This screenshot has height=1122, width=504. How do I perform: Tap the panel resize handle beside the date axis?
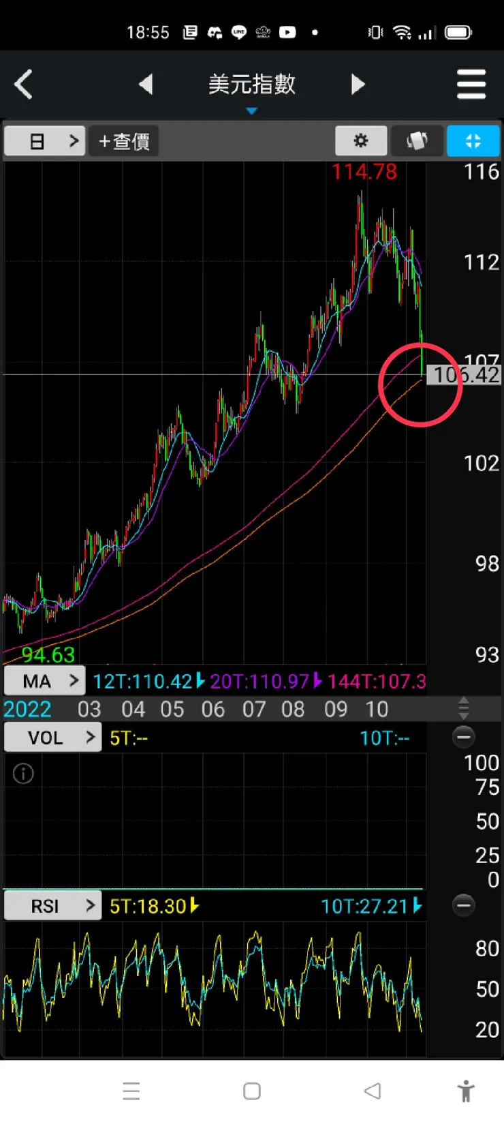point(464,708)
